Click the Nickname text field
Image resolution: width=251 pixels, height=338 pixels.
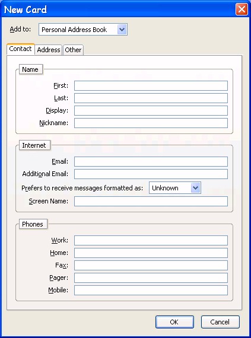(151, 123)
